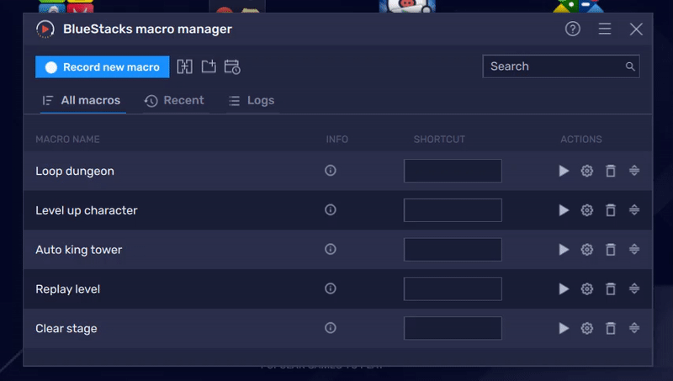This screenshot has height=381, width=673.
Task: Click reorder handle for Clear stage
Action: point(634,328)
